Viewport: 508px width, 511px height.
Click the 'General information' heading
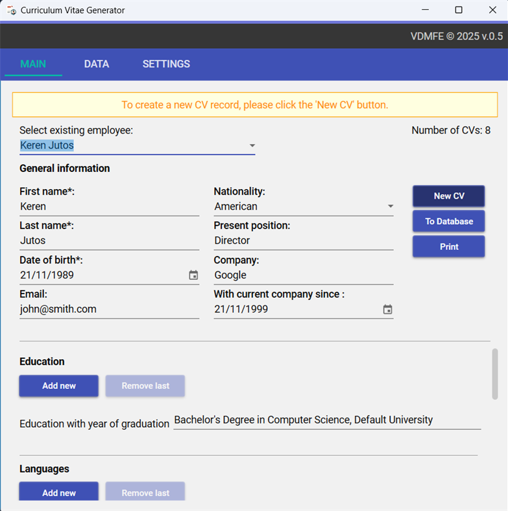click(x=64, y=168)
